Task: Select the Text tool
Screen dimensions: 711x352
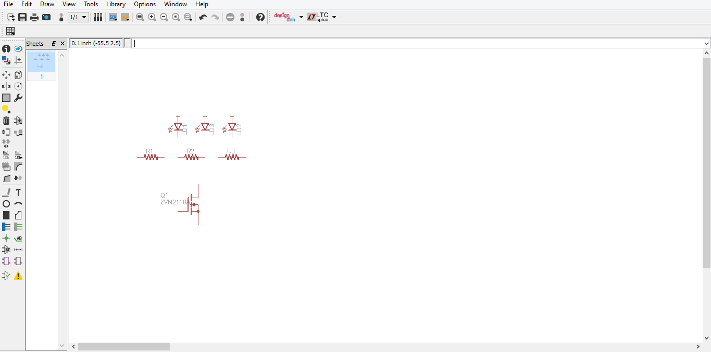Action: 18,192
